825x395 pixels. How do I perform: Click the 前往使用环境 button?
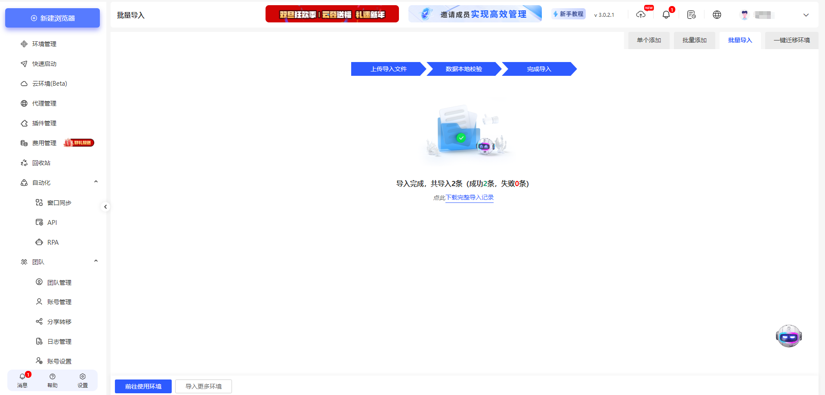143,386
